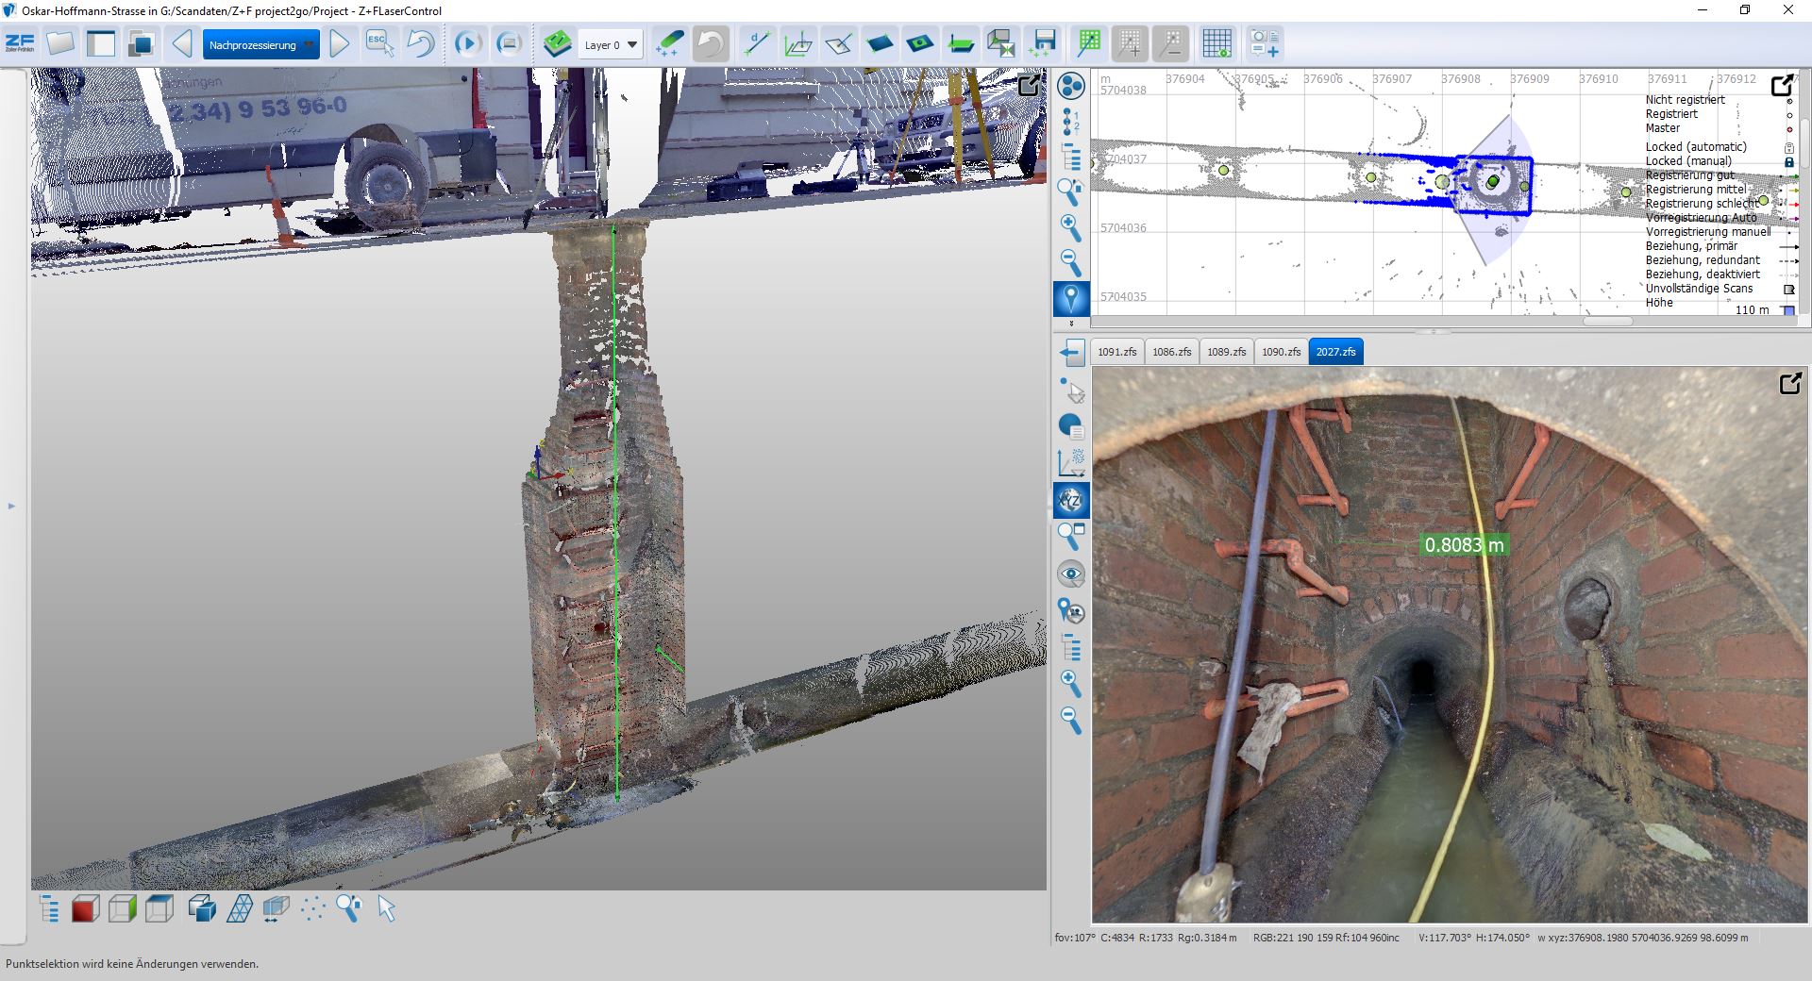Click the blue Höhe color swatch in legend
The height and width of the screenshot is (981, 1812).
point(1787,310)
